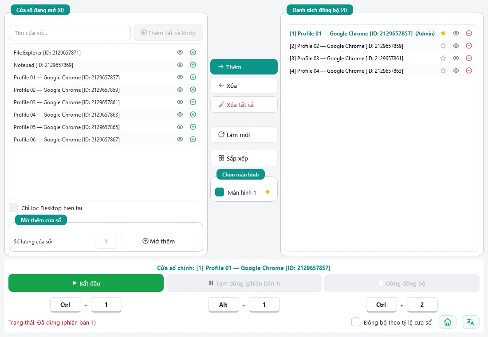This screenshot has width=488, height=337.
Task: Click the star beside Màn hình 1
Action: (x=268, y=192)
